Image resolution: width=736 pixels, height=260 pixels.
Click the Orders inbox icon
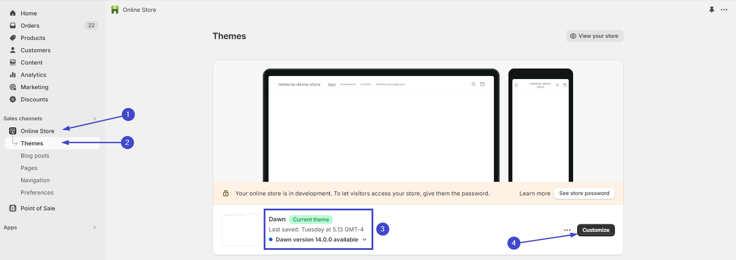coord(13,25)
